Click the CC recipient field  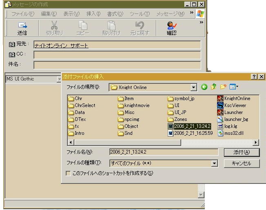[x=117, y=55]
